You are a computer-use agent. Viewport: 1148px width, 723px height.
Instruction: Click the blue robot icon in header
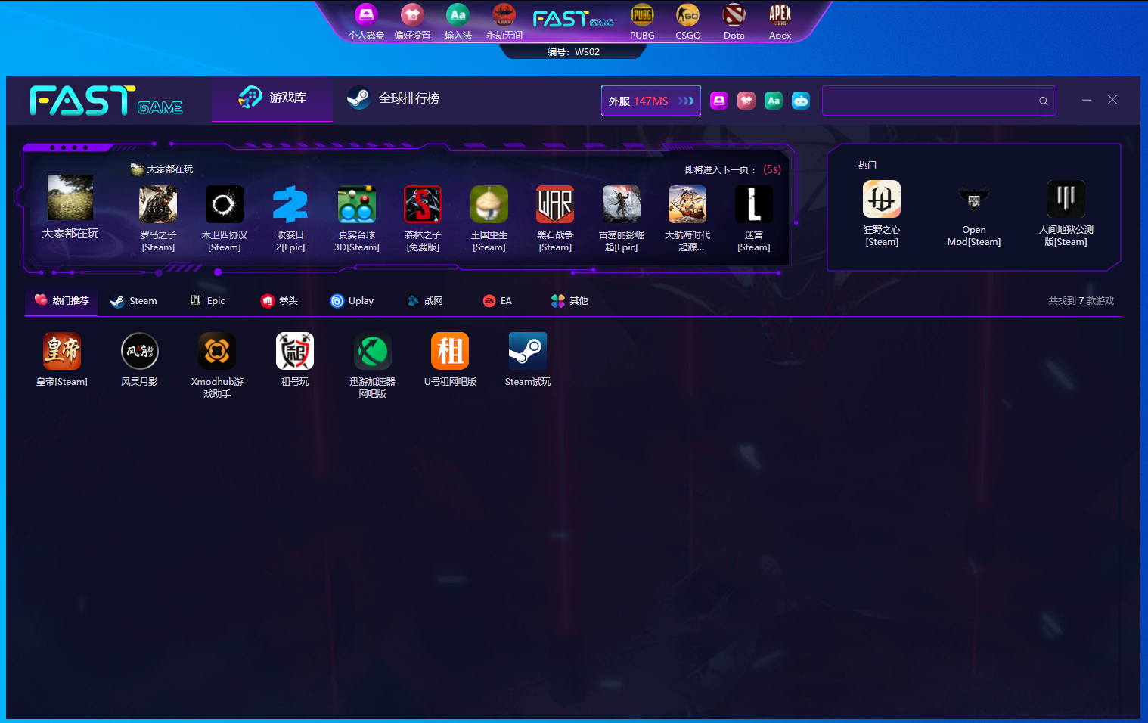[801, 101]
